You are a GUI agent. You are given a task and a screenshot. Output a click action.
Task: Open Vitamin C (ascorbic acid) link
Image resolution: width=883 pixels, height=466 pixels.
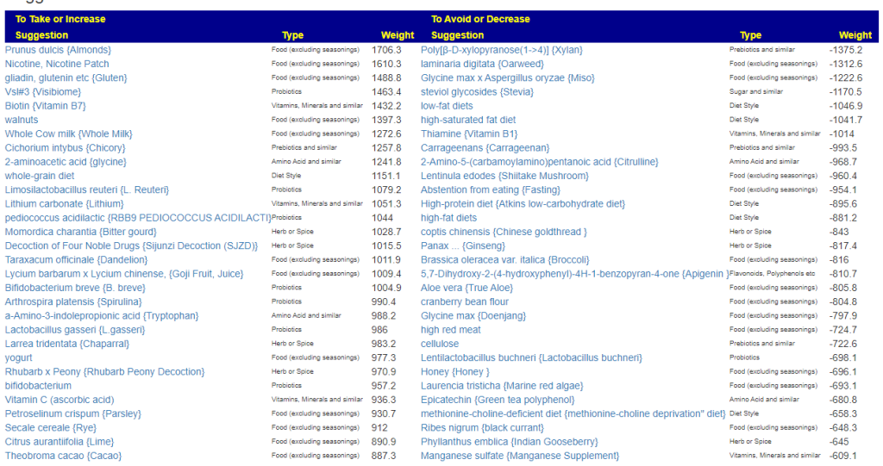click(59, 401)
